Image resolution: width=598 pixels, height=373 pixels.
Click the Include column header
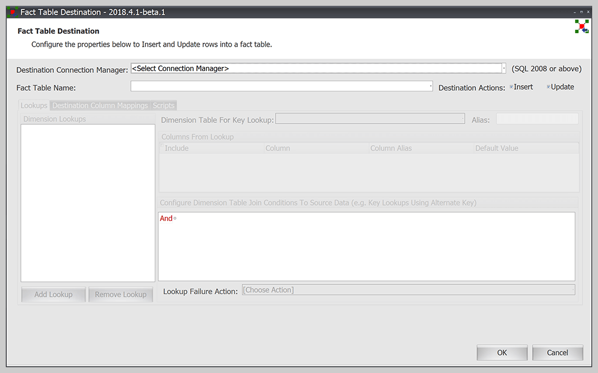click(178, 148)
